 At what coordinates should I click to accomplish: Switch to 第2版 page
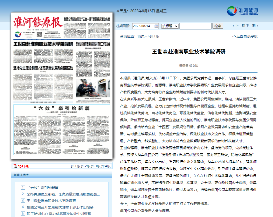point(86,166)
